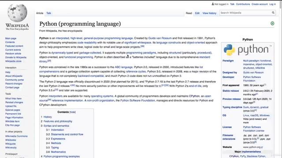Image resolution: width=282 pixels, height=158 pixels.
Task: Open the Wikidata item link
Action: pyautogui.click(x=12, y=121)
